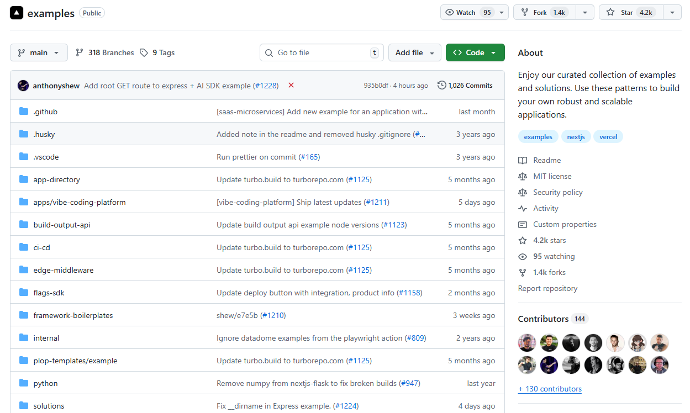Open the last contributor avatar in second row
The image size is (690, 413).
tap(660, 365)
